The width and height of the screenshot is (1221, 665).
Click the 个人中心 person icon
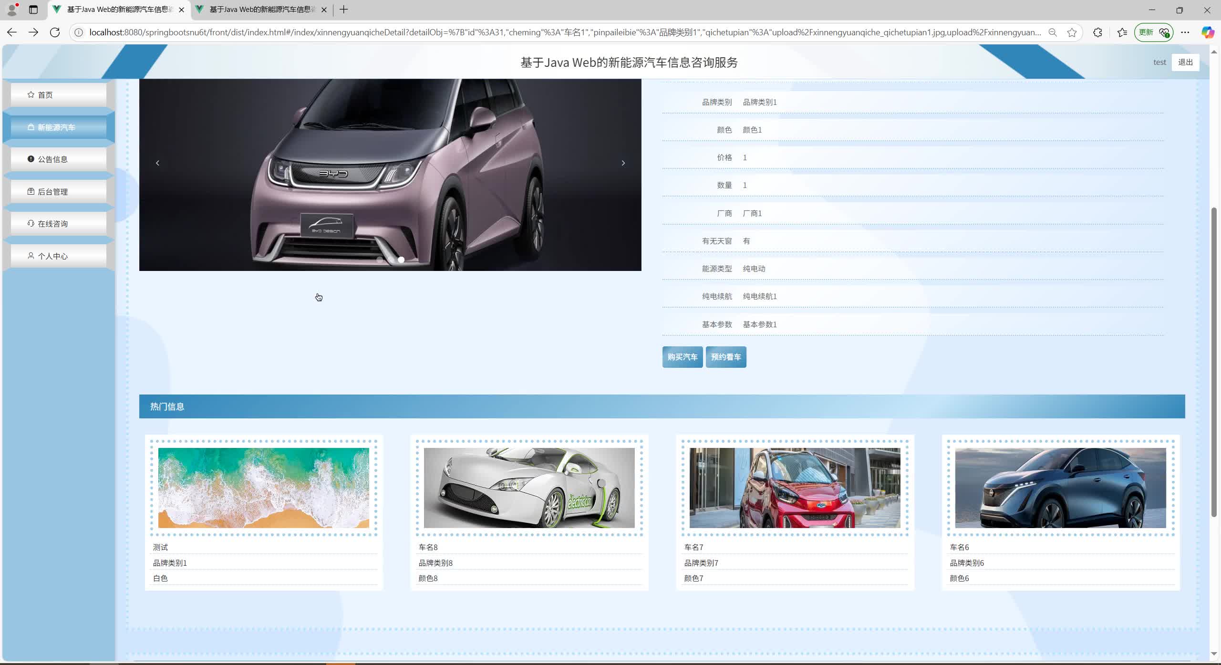[30, 256]
